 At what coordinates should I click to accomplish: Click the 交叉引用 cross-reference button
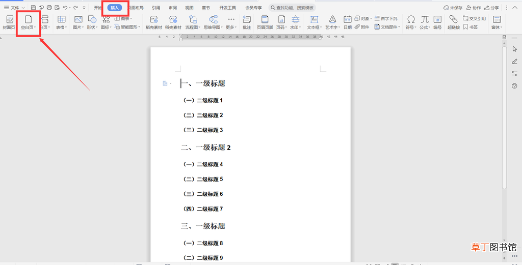coord(474,18)
